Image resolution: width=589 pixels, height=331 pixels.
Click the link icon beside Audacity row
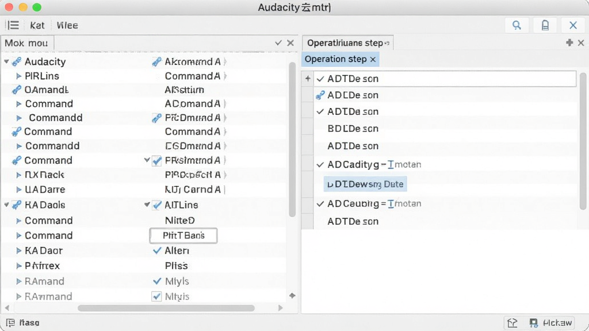(x=17, y=61)
